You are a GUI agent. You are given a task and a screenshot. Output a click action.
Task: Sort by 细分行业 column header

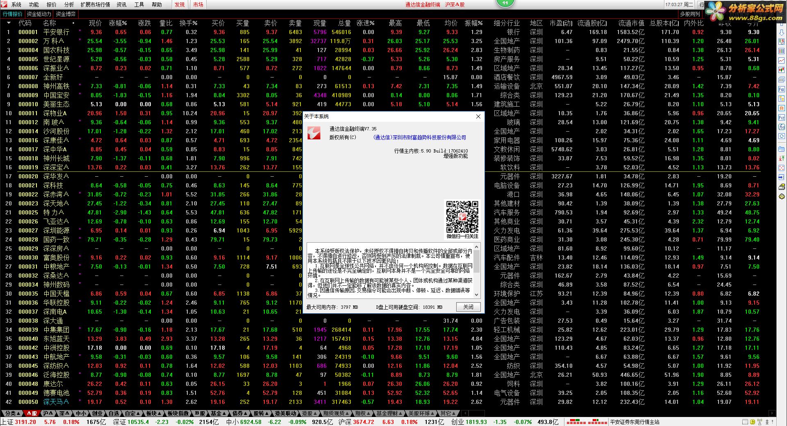(x=507, y=23)
